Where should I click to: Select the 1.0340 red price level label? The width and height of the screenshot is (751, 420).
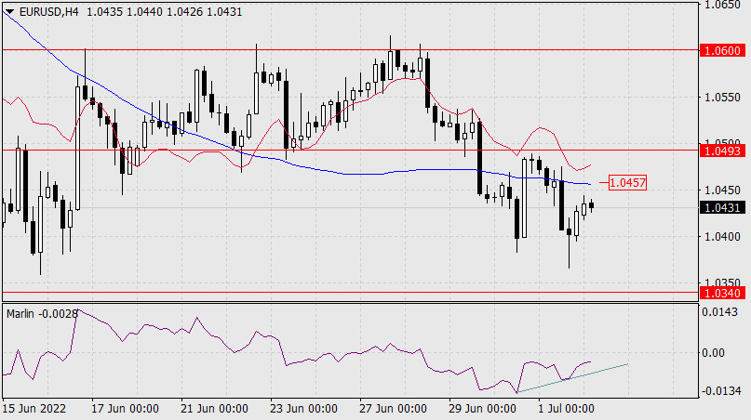point(723,294)
